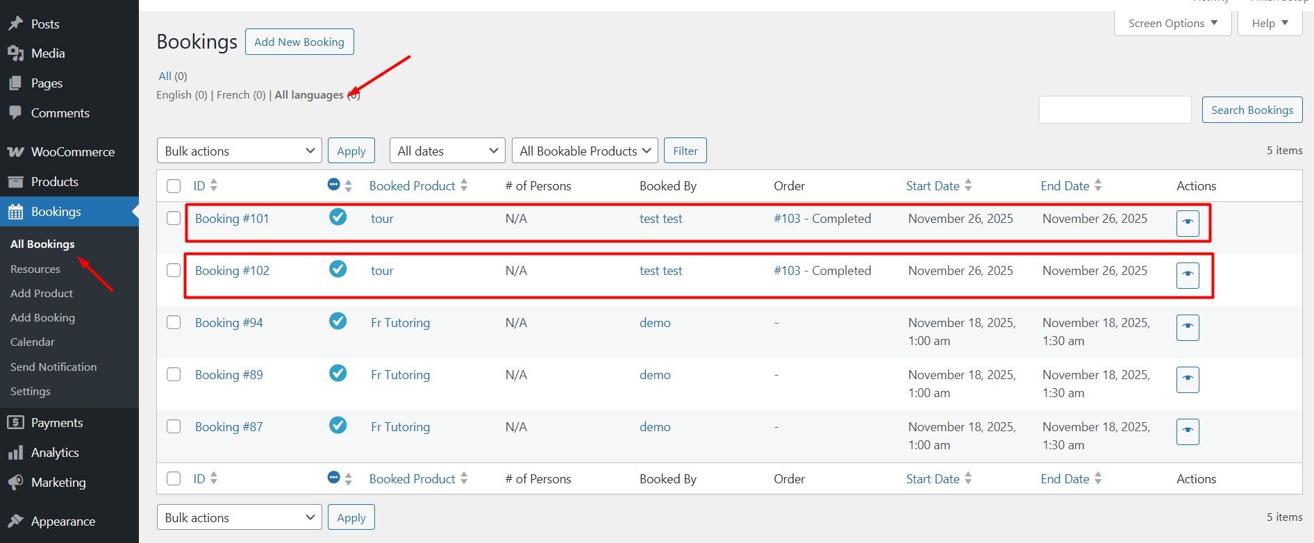
Task: Click the Add New Booking button
Action: [299, 42]
